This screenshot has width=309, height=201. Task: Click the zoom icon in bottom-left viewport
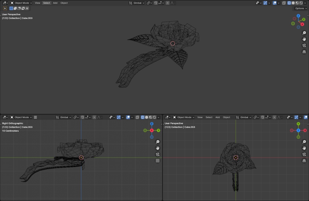(x=158, y=142)
